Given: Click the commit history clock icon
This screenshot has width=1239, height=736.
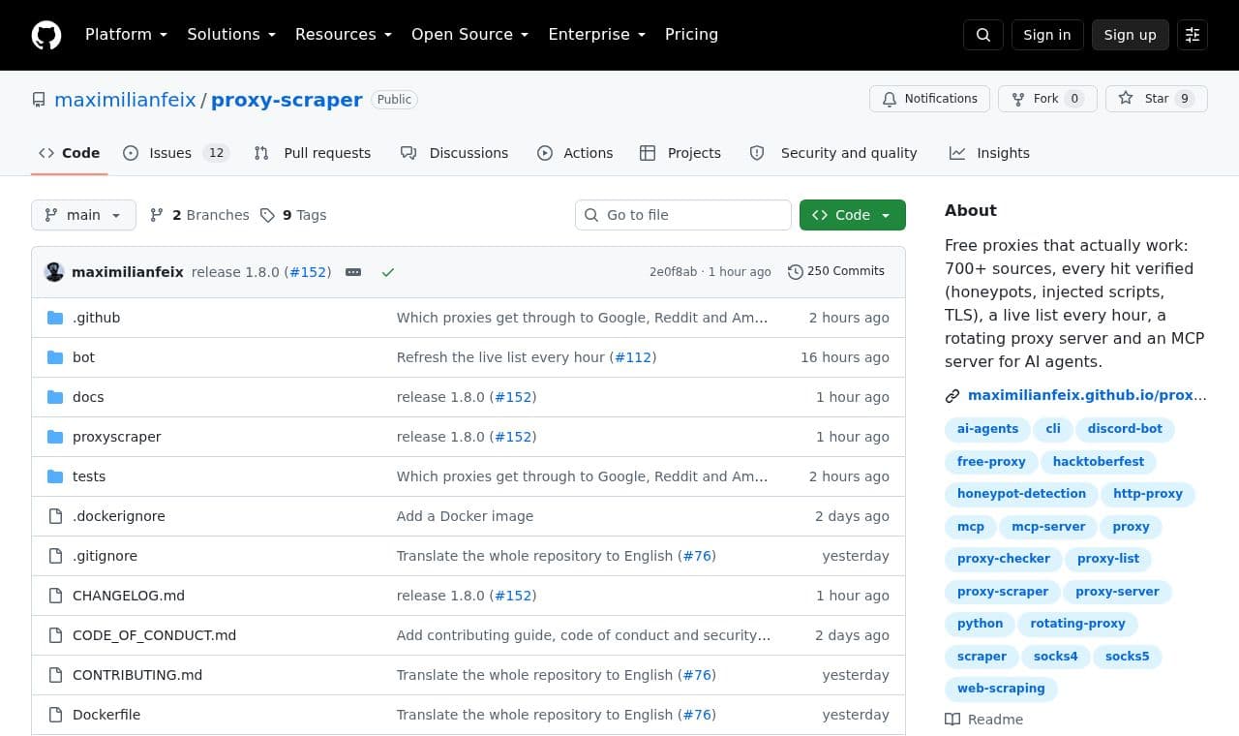Looking at the screenshot, I should [796, 272].
